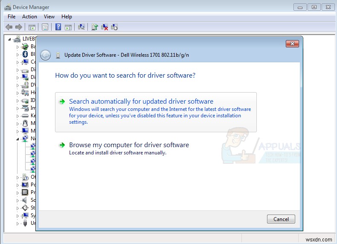Expand the Bluetooth category
337x244 pixels.
(17, 55)
